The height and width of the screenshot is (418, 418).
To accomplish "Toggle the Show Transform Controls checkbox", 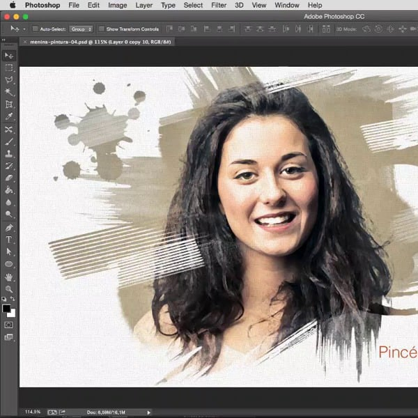I will click(x=101, y=29).
